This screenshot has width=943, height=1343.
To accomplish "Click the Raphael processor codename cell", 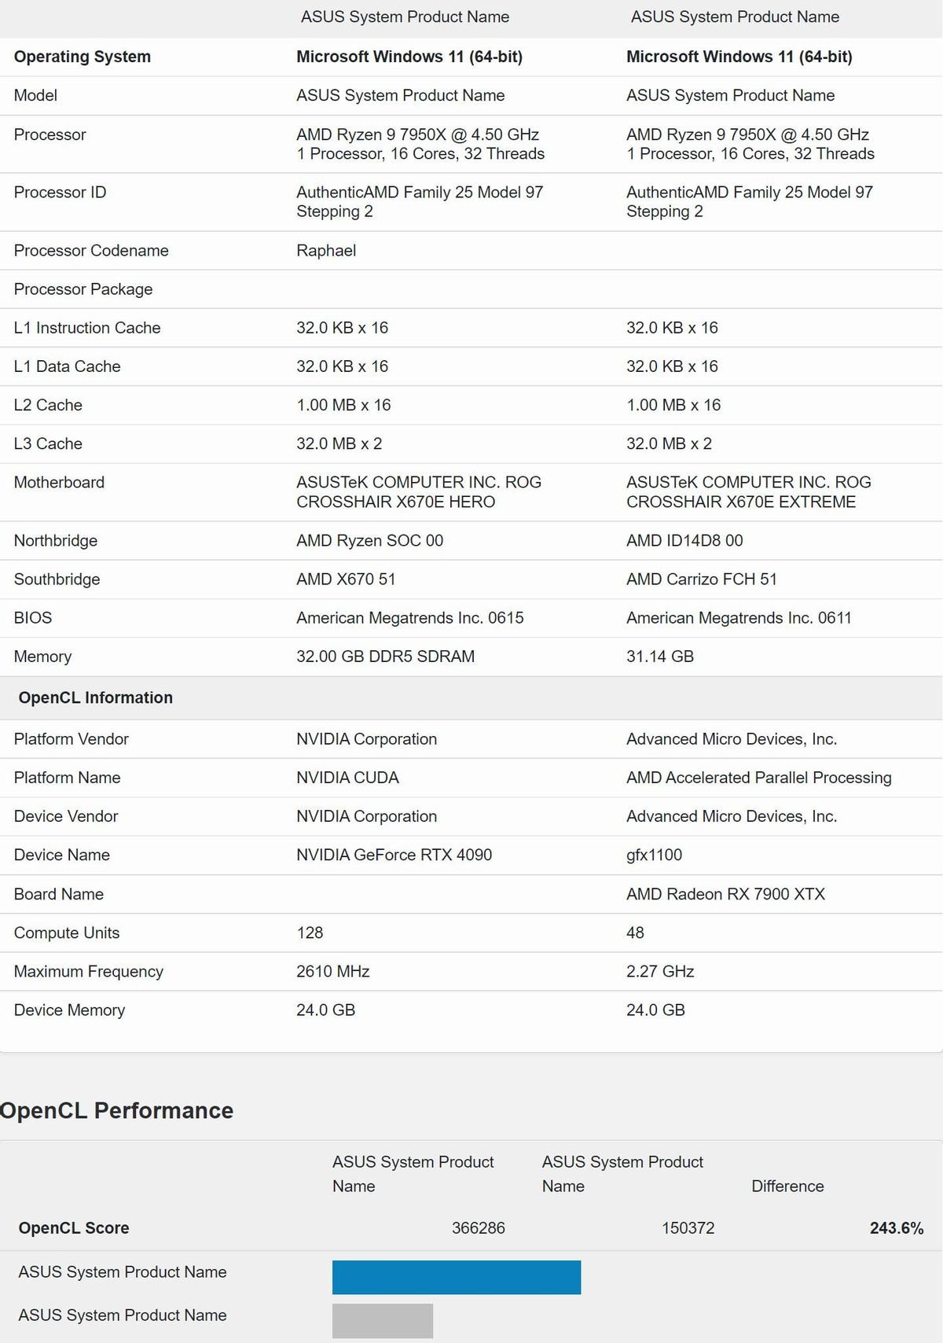I will click(x=326, y=250).
